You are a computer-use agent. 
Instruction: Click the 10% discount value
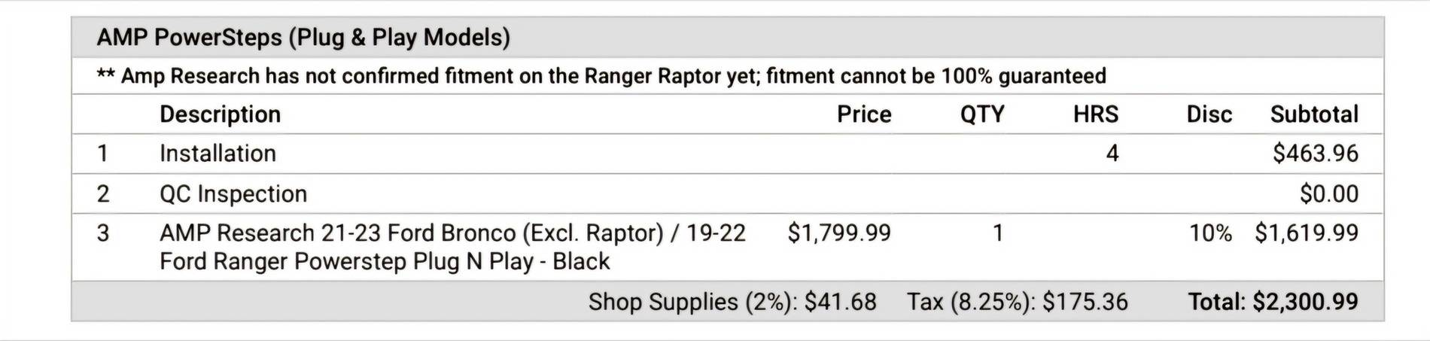coord(1210,233)
